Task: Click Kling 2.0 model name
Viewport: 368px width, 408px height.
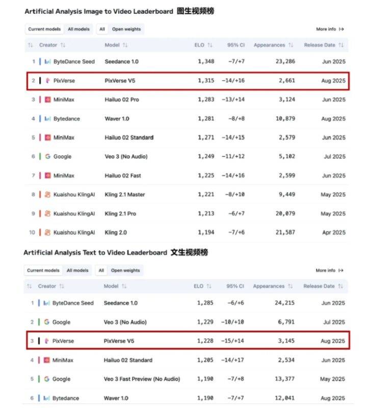Action: click(x=116, y=233)
